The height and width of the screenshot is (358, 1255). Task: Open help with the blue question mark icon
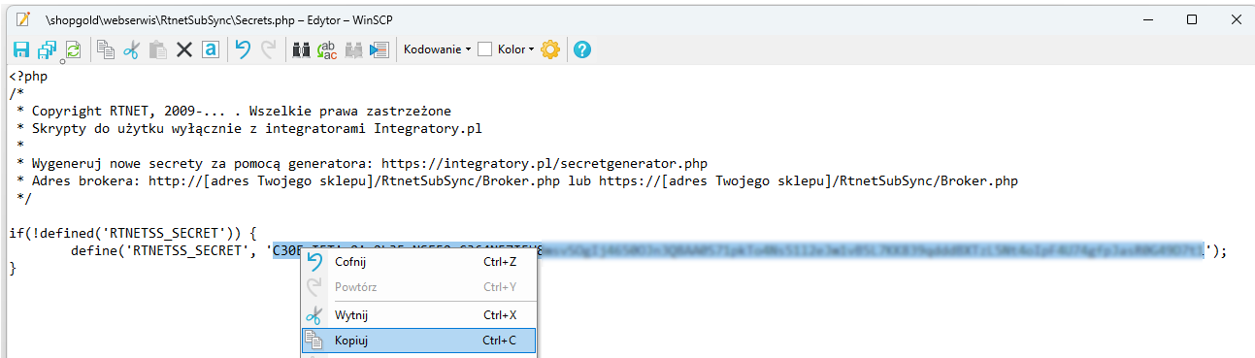point(582,49)
